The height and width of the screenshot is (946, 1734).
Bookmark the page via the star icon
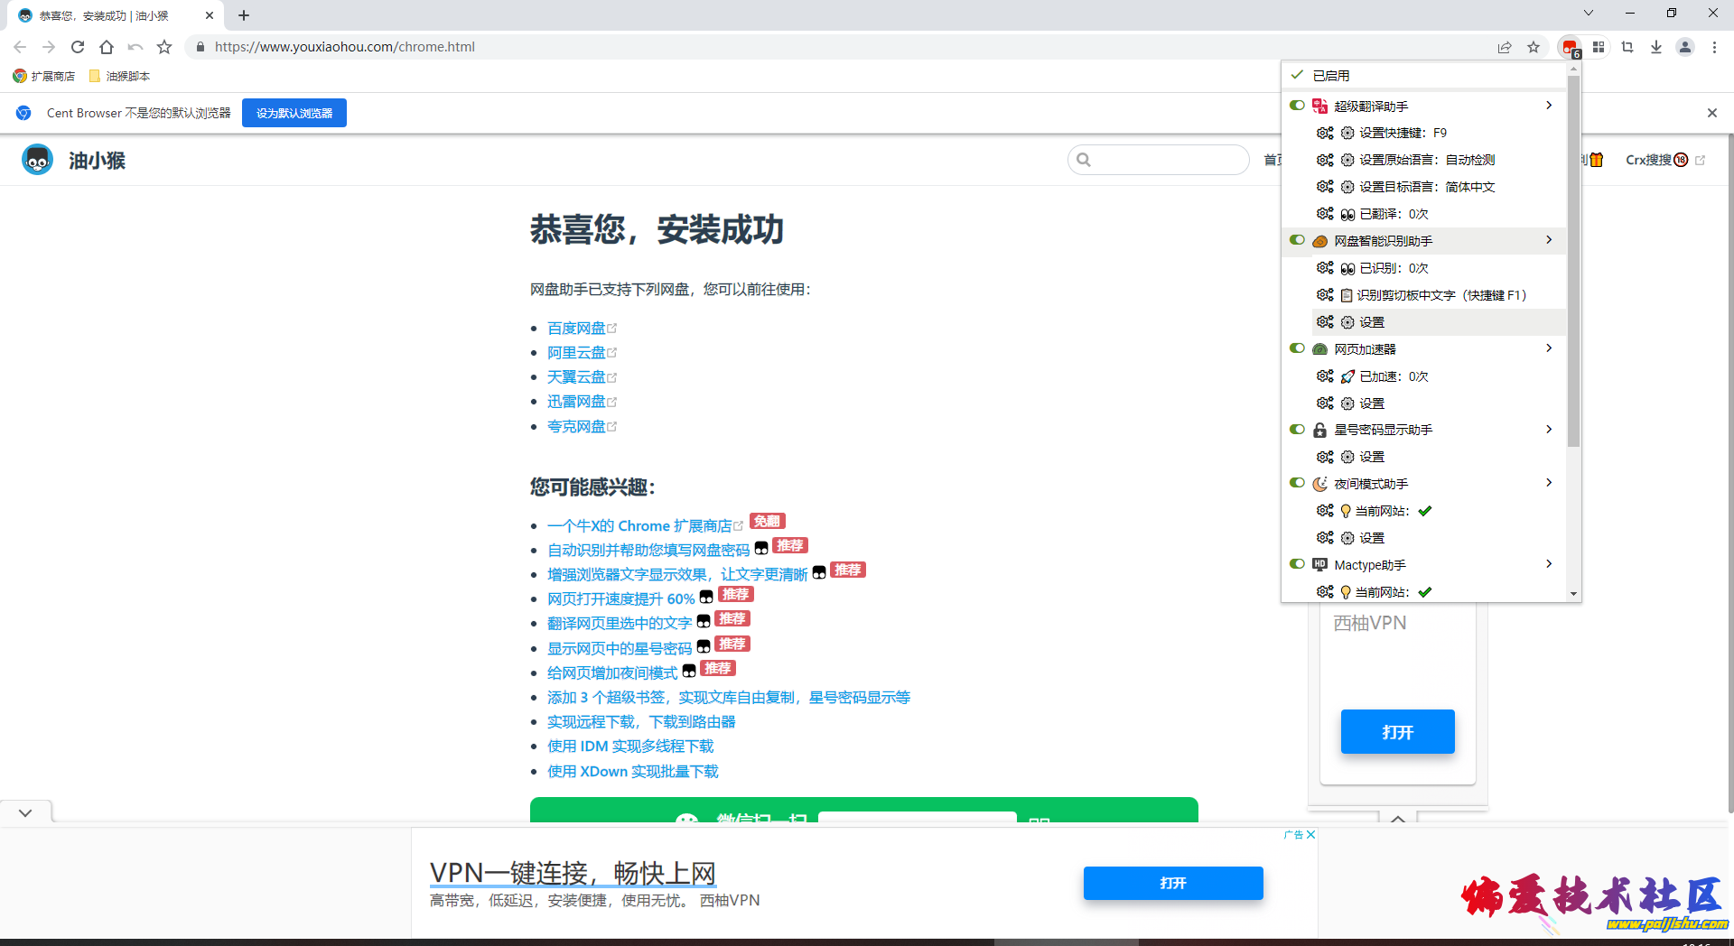(1534, 47)
